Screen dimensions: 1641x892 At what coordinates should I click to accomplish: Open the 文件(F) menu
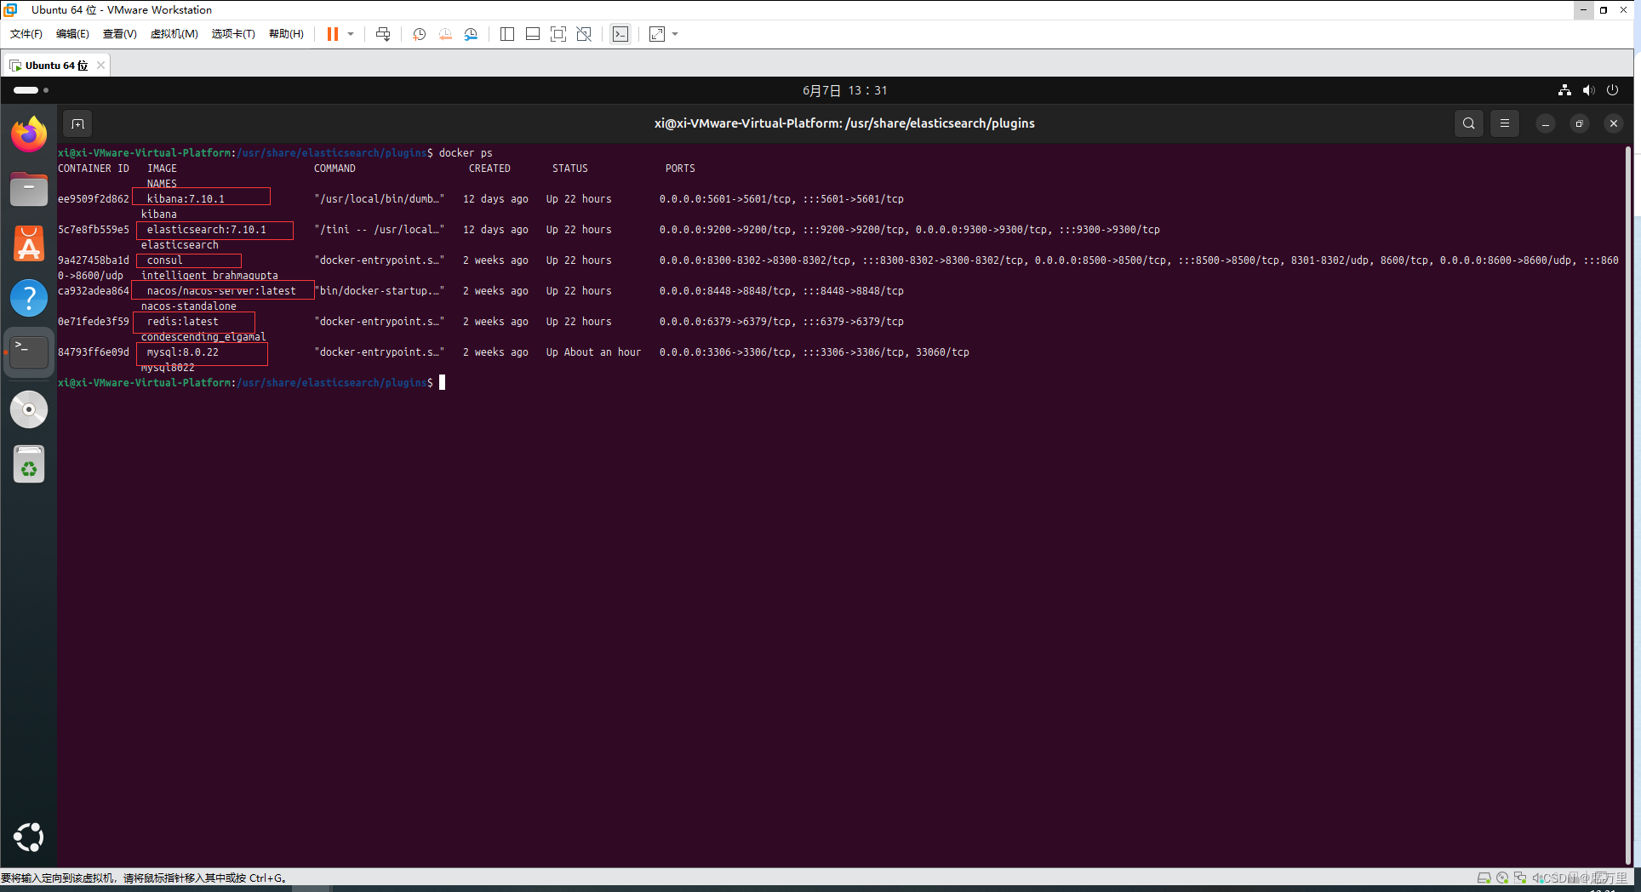[x=26, y=34]
